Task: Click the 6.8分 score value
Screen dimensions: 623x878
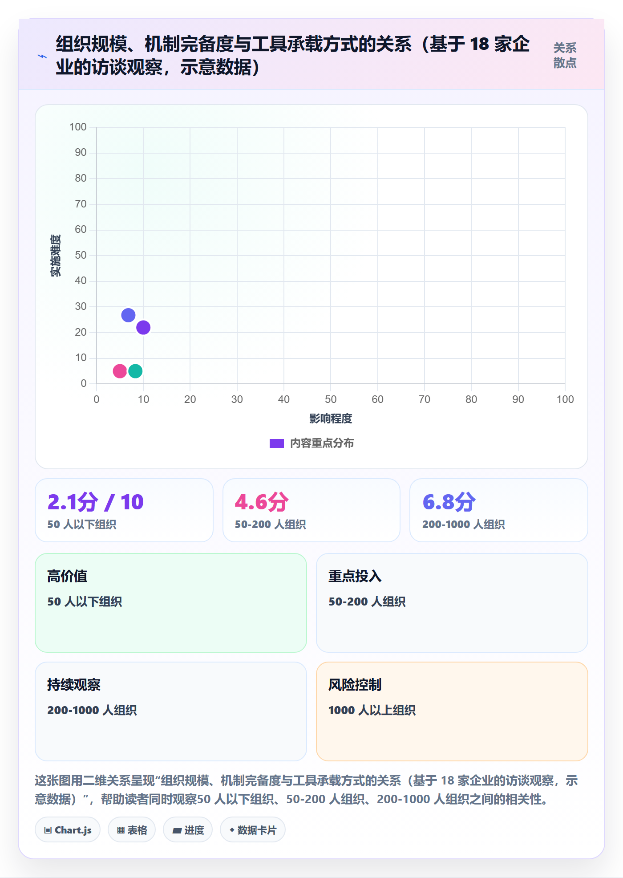Action: (449, 502)
